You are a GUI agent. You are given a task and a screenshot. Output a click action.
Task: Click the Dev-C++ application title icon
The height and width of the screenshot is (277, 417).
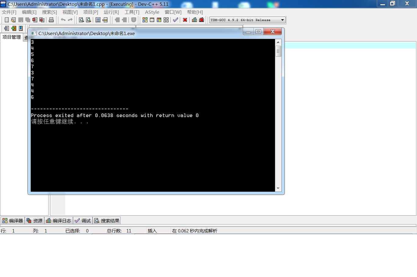click(x=3, y=4)
